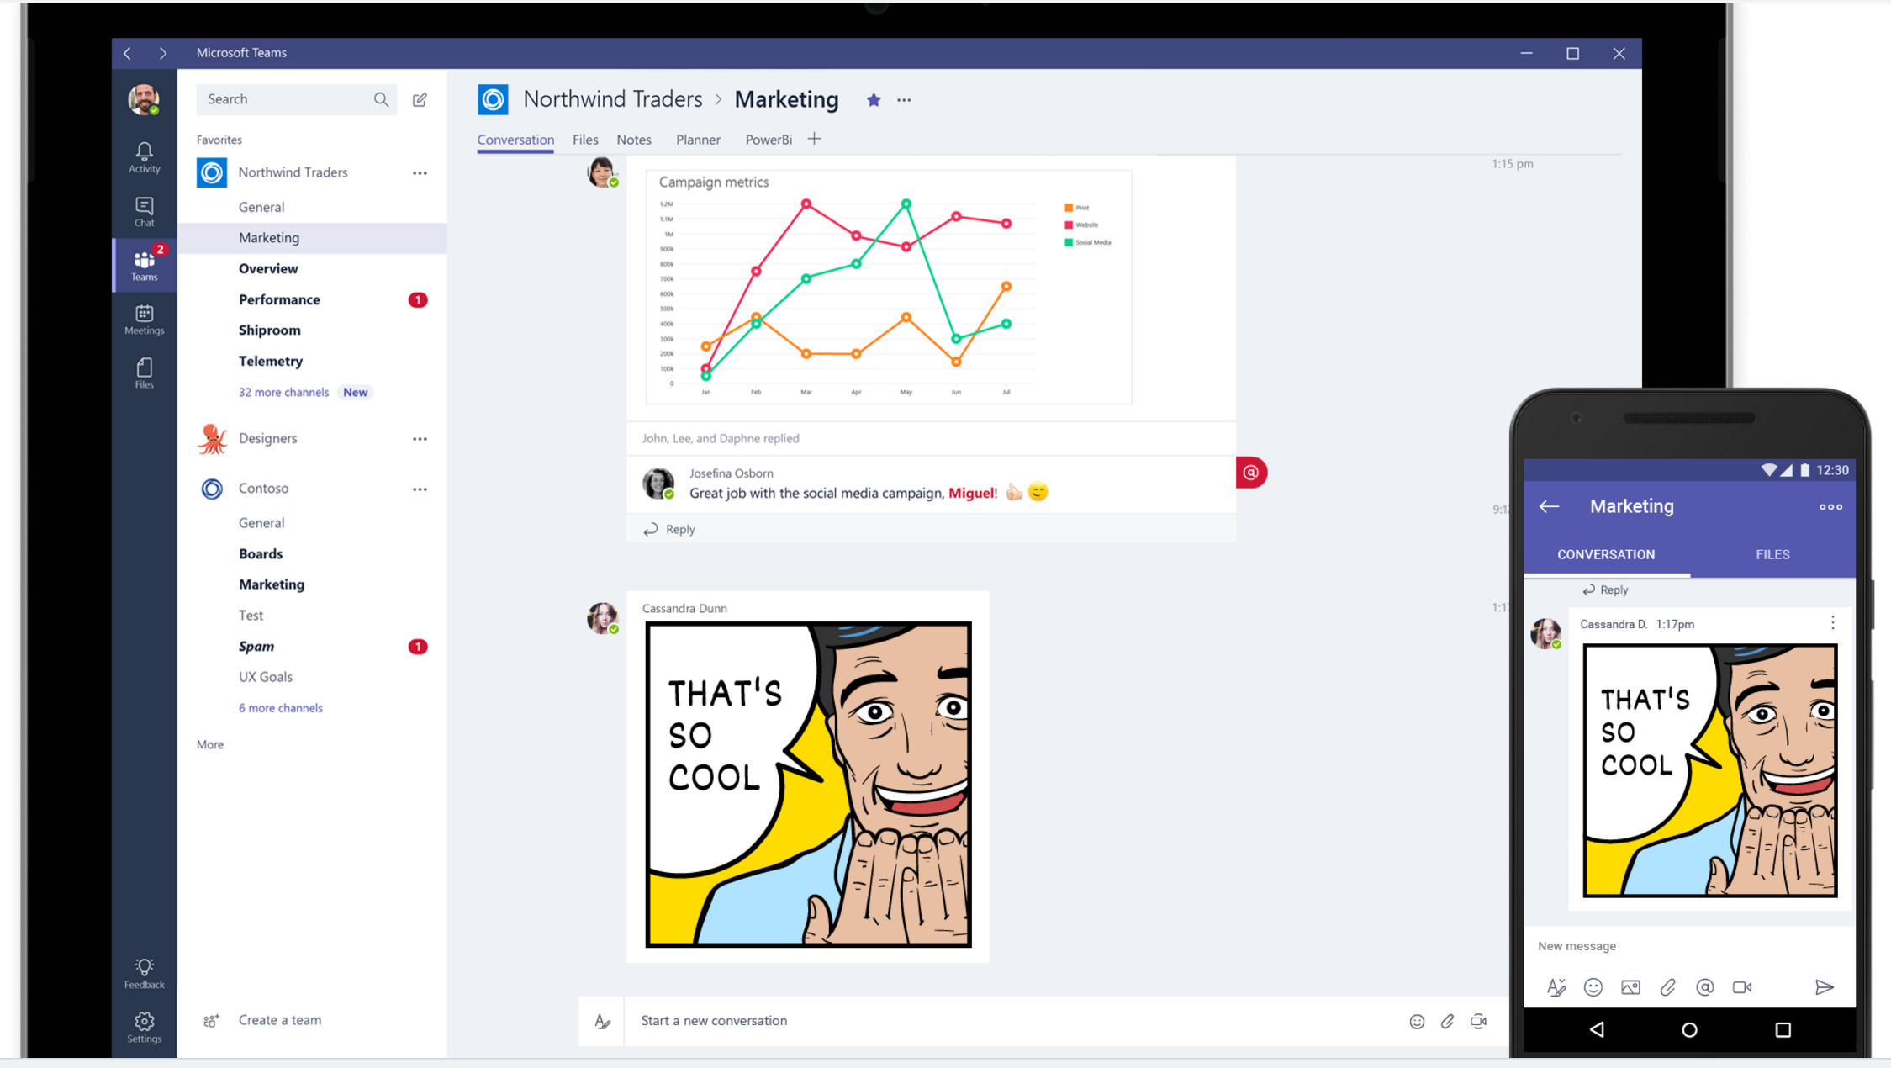
Task: Click the user profile avatar at top left
Action: click(x=144, y=99)
